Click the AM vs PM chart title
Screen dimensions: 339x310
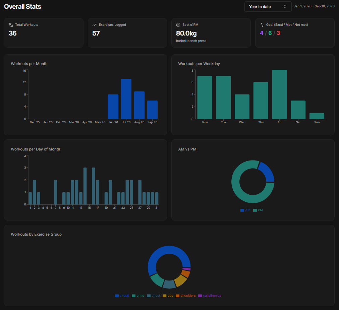tap(187, 149)
